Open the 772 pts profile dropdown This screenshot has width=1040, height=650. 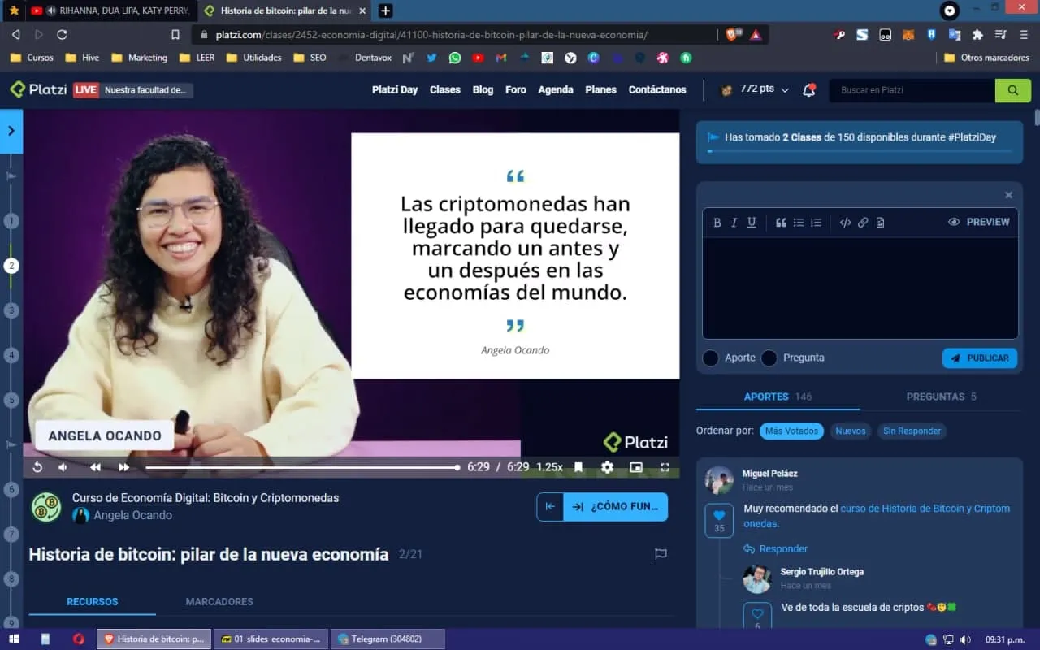755,89
